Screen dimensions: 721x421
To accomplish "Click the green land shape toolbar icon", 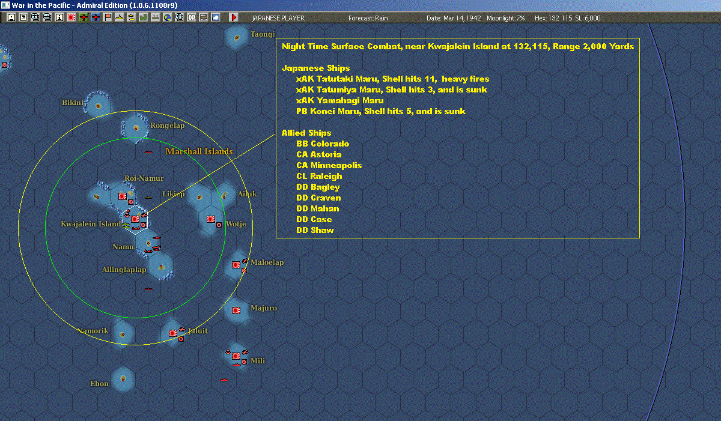I will coord(144,17).
